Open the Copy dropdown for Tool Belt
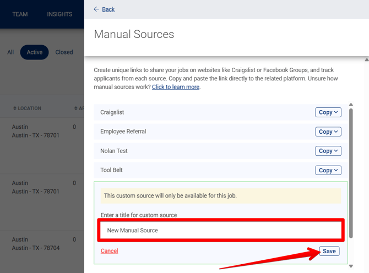Screen dimensions: 369x273 pyautogui.click(x=328, y=170)
